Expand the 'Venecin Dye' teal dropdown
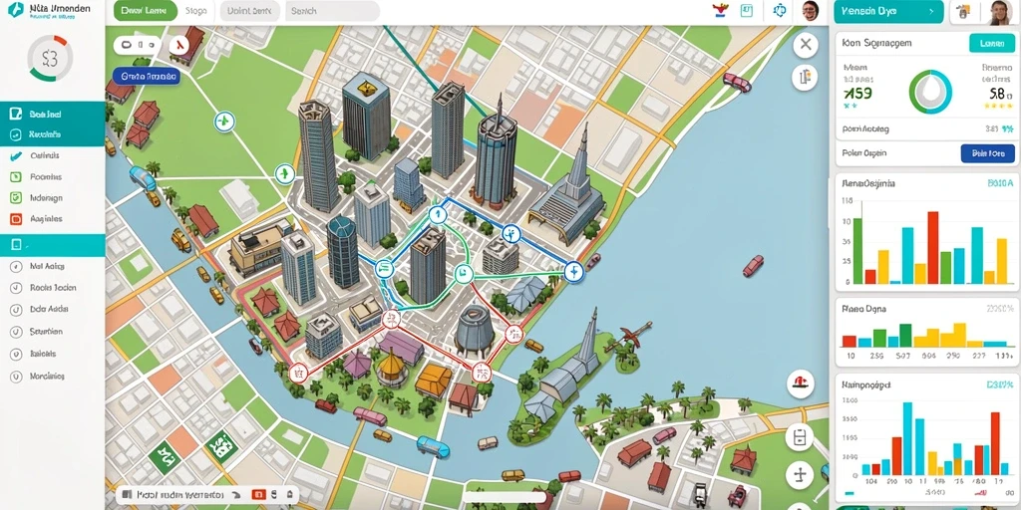This screenshot has width=1021, height=510. 888,11
